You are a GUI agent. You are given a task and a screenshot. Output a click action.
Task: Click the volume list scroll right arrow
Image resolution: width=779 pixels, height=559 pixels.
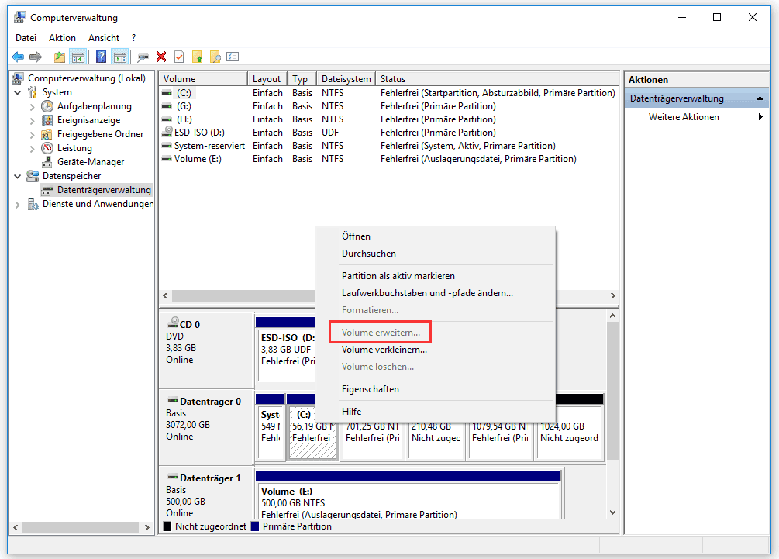click(x=612, y=295)
